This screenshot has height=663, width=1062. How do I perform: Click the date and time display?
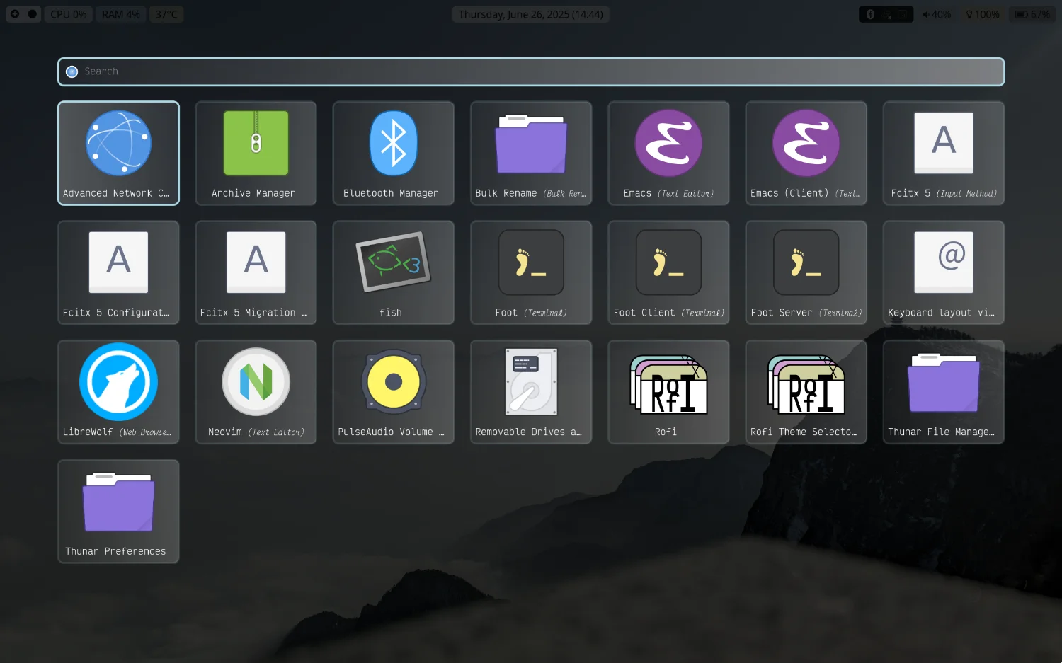click(x=531, y=14)
